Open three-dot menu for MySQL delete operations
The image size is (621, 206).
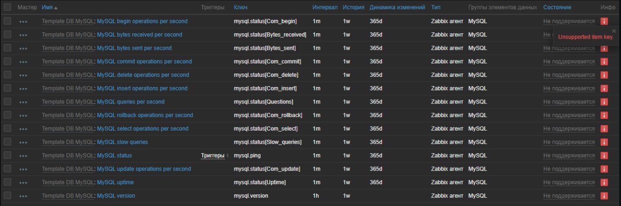[23, 75]
